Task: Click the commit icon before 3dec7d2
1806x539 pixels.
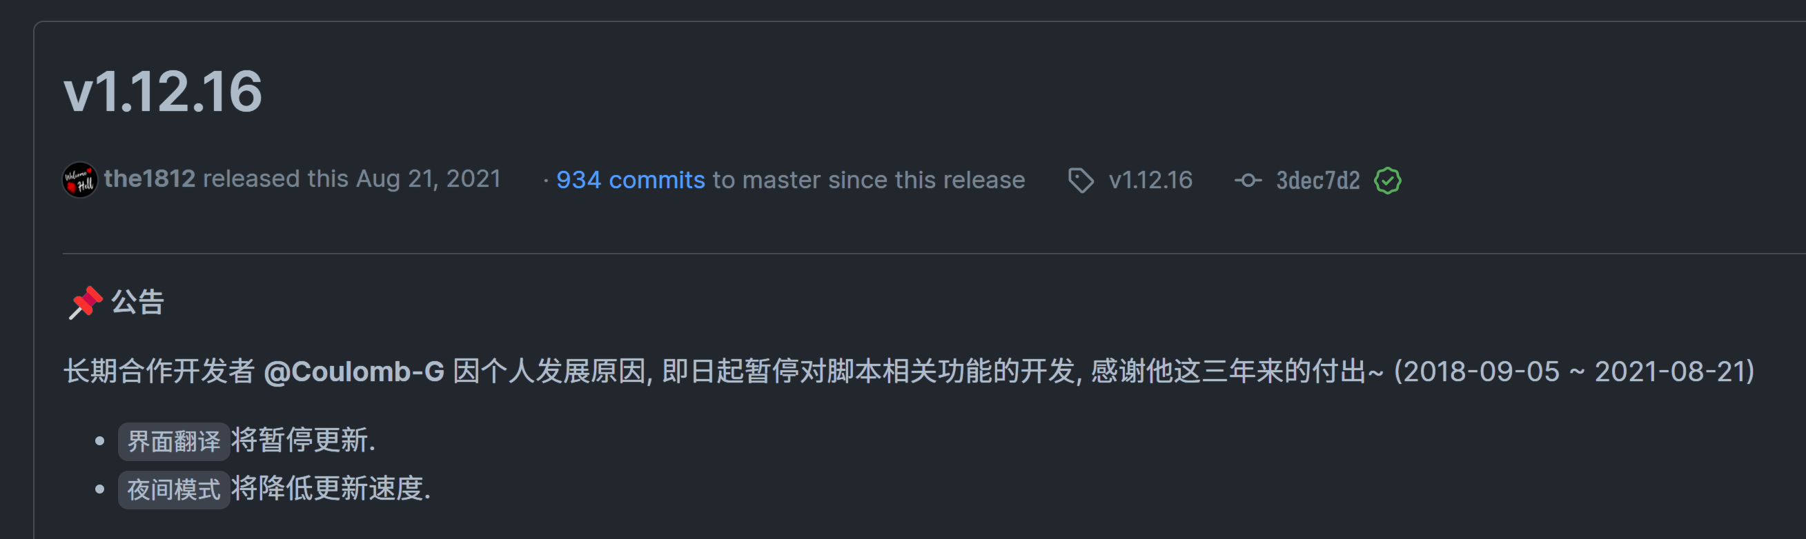Action: [1249, 181]
